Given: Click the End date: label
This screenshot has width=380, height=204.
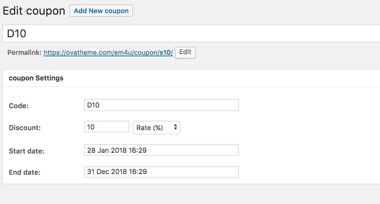Looking at the screenshot, I should tap(24, 172).
